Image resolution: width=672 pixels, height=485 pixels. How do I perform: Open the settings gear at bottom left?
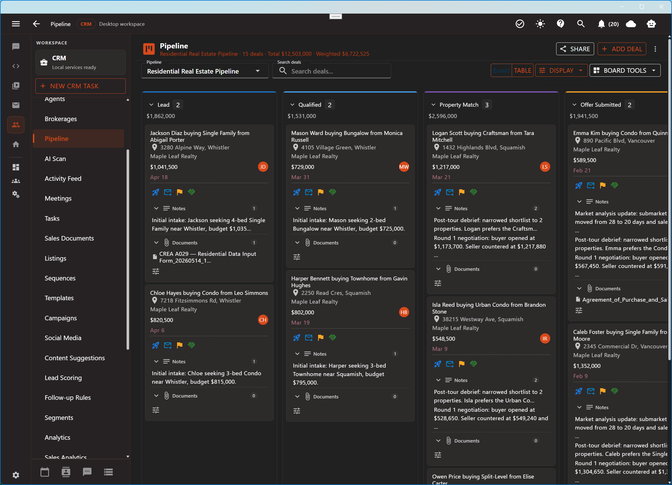click(16, 475)
